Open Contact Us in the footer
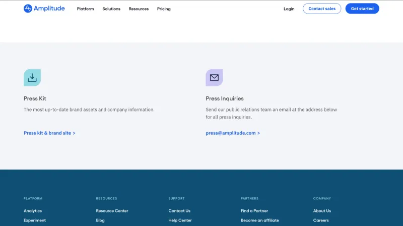The width and height of the screenshot is (403, 226). [x=179, y=210]
